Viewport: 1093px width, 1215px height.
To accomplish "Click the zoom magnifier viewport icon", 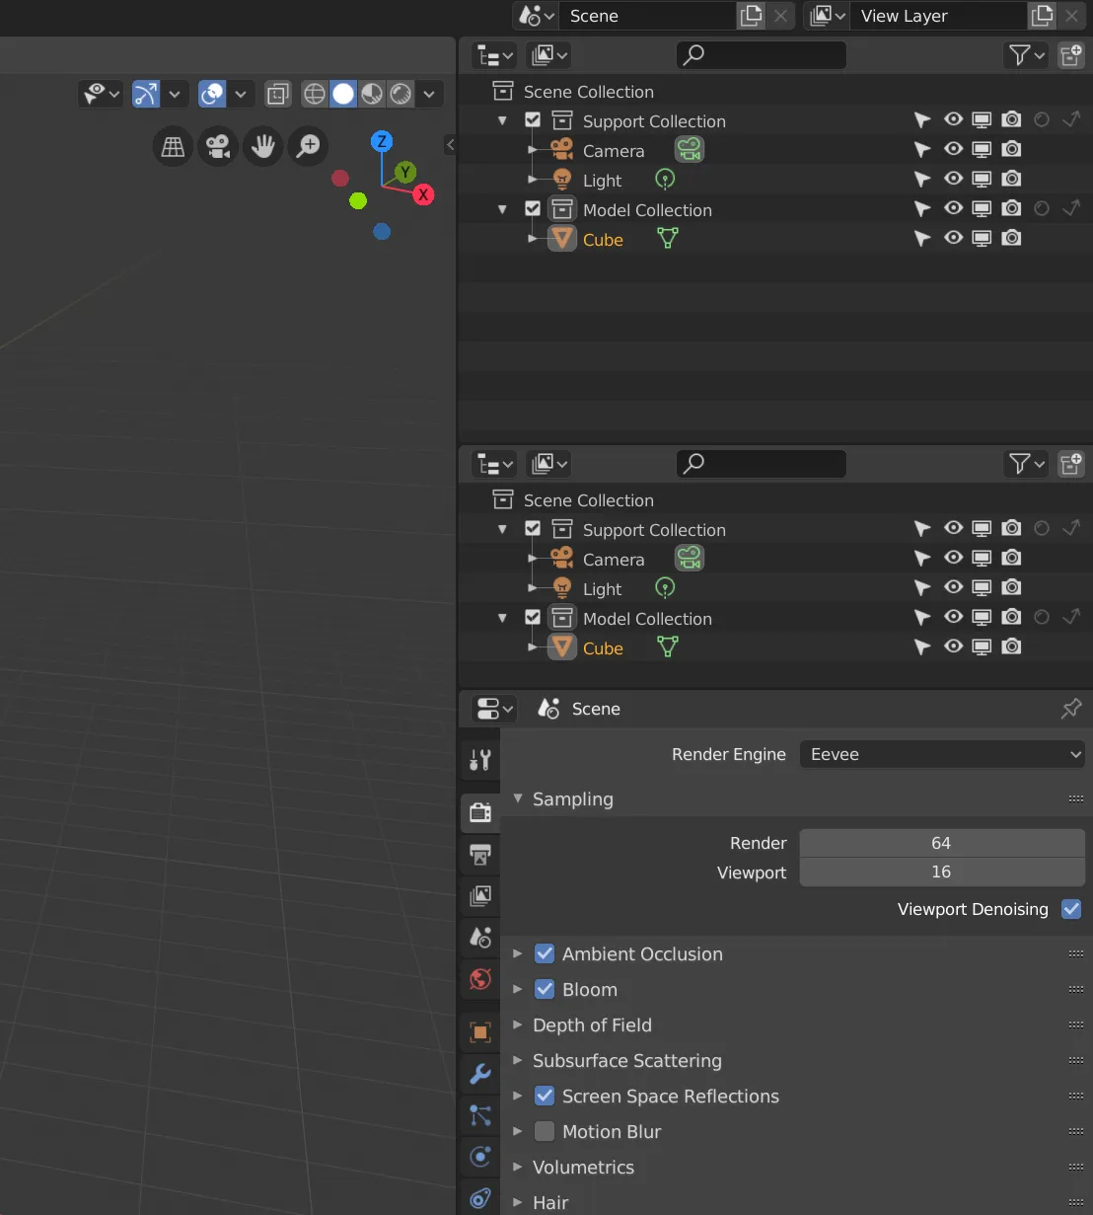I will 309,147.
